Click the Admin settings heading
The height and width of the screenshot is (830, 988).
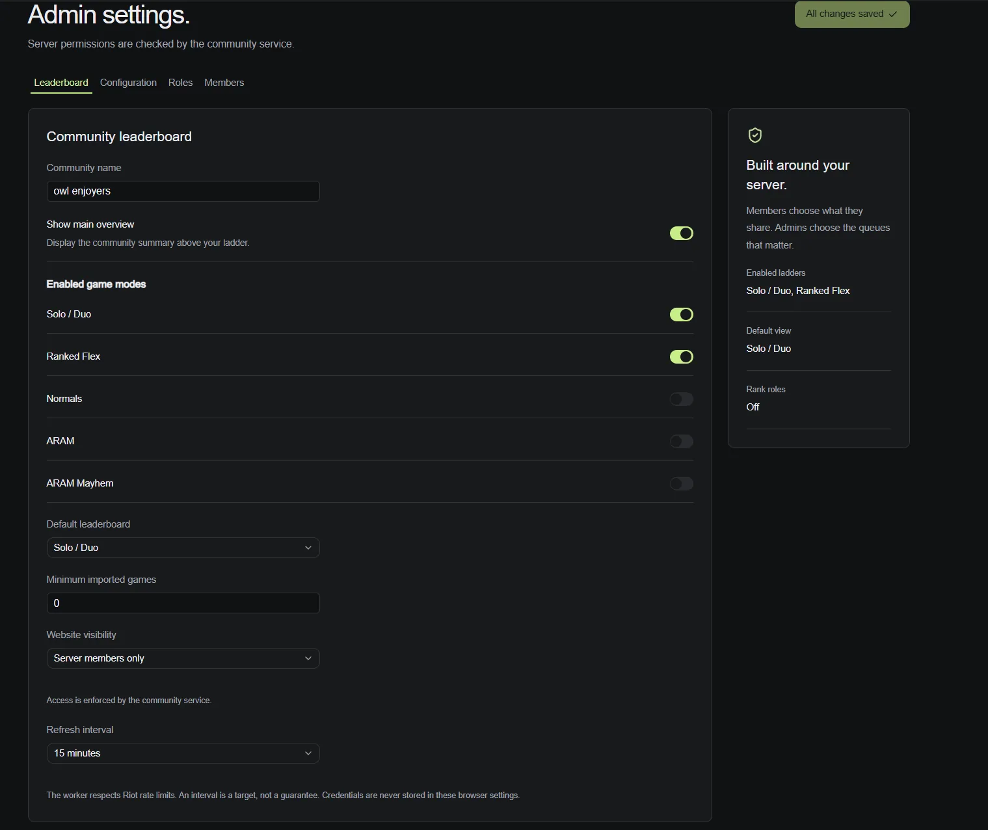pos(109,15)
